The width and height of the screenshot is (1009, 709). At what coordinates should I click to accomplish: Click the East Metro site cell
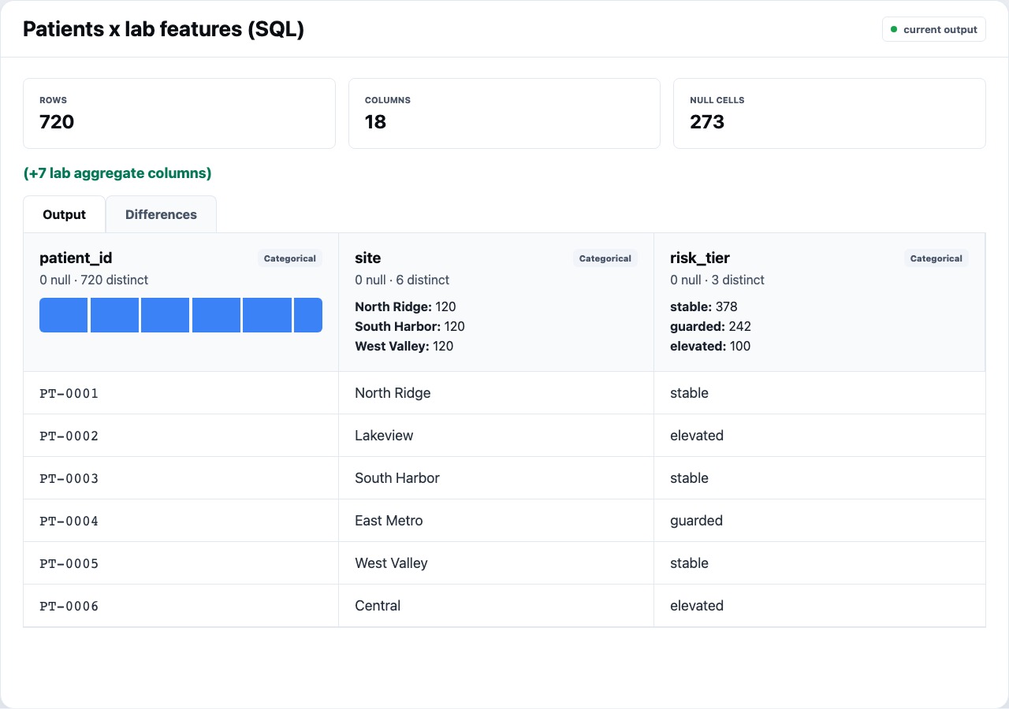pos(497,521)
